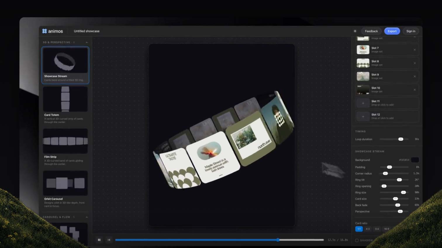Choose the 3:4 card ratio
This screenshot has height=248, width=442.
(x=377, y=229)
